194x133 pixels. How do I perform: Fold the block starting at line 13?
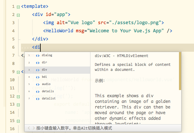tap(18, 104)
